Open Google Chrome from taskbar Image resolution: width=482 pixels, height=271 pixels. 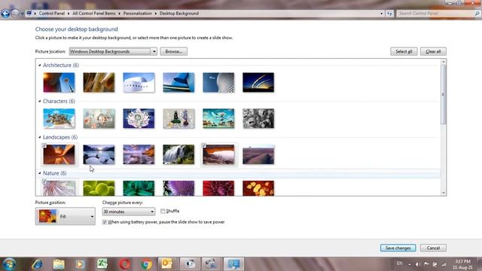(146, 264)
